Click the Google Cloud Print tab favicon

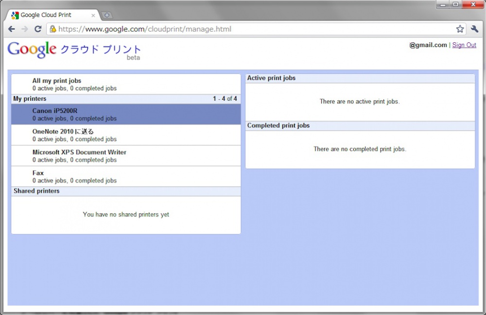coord(15,15)
